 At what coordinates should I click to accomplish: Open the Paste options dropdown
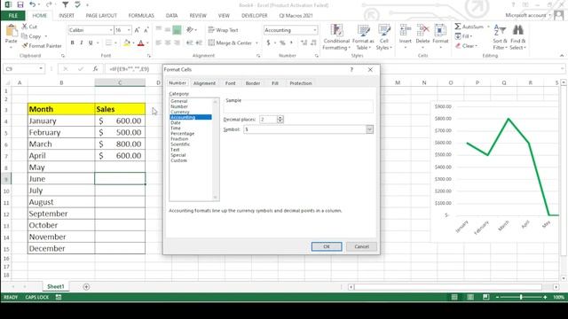(11, 47)
